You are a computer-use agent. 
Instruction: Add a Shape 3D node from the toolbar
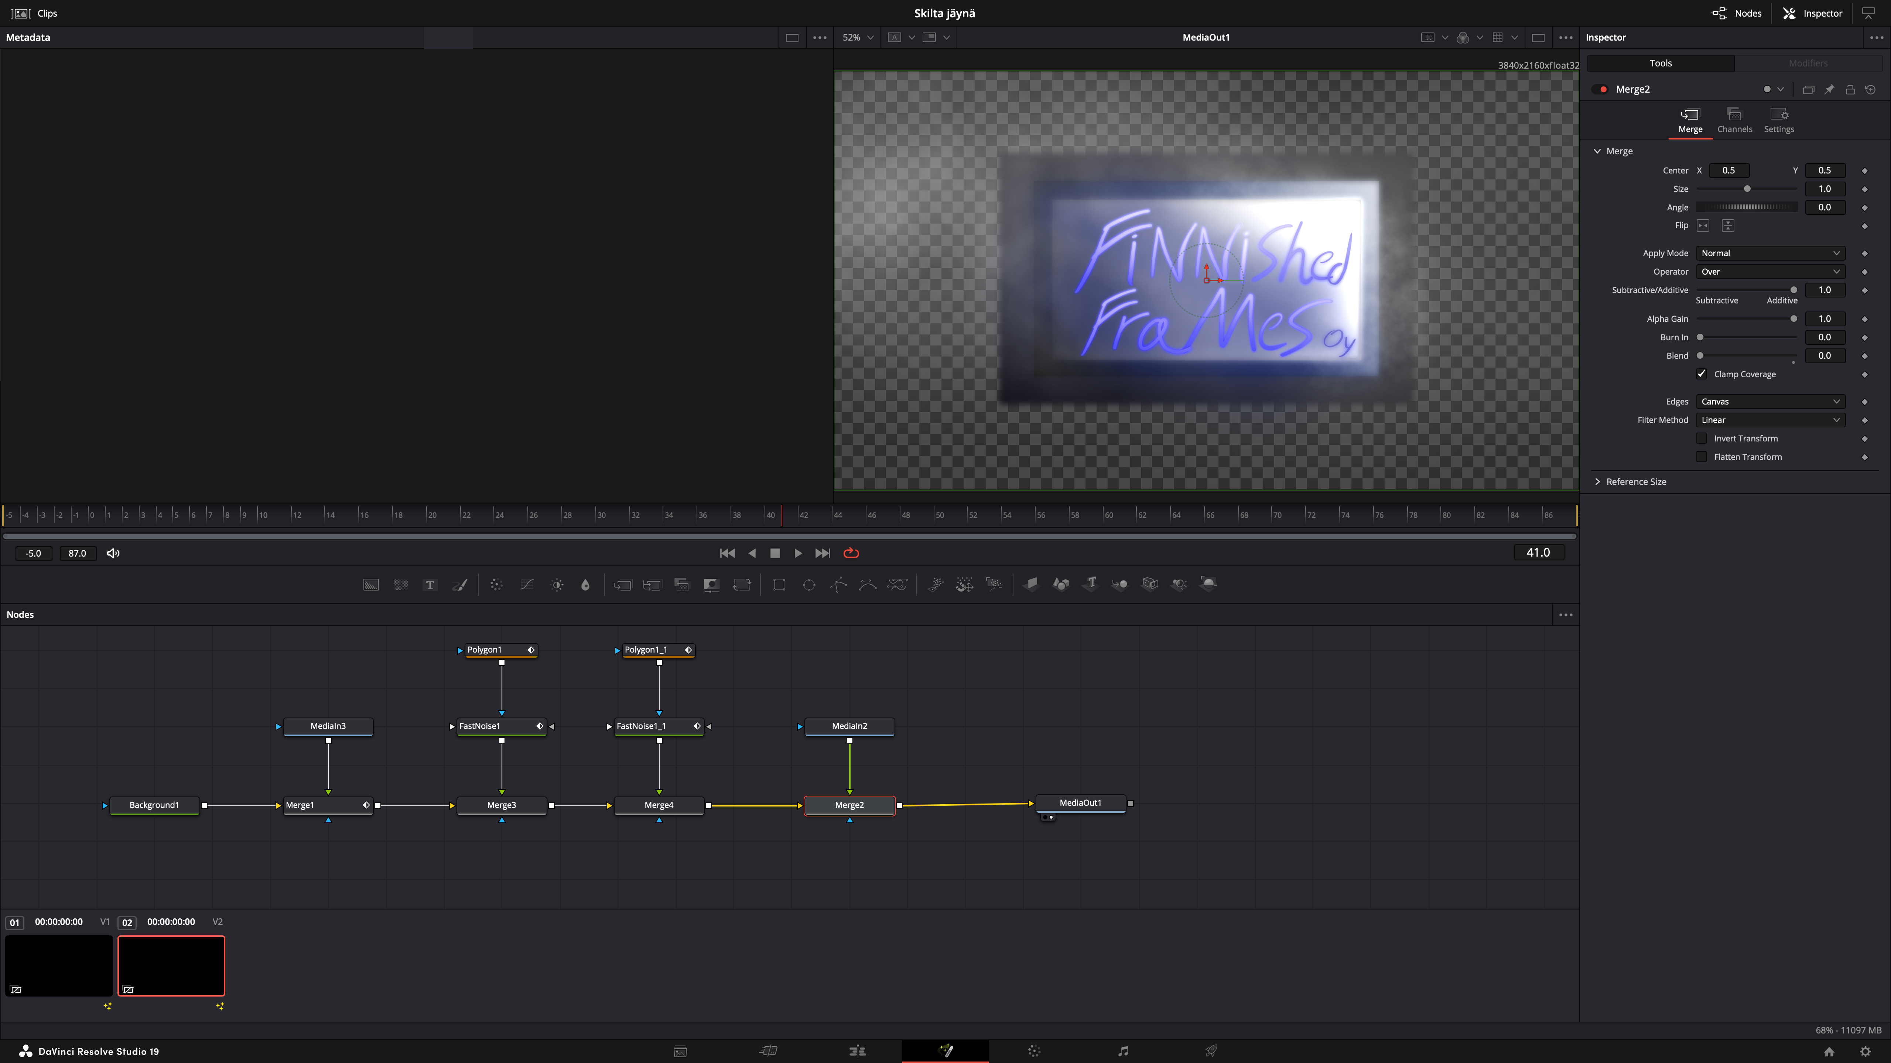click(x=1061, y=585)
